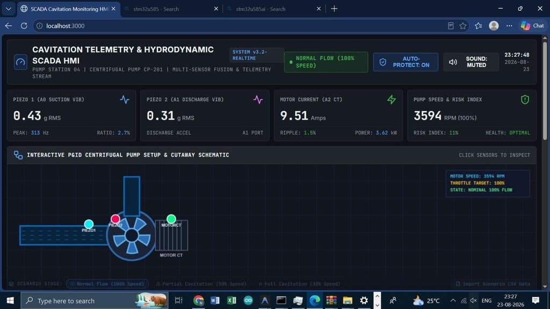
Task: Open the browser favorites list
Action: (x=479, y=26)
